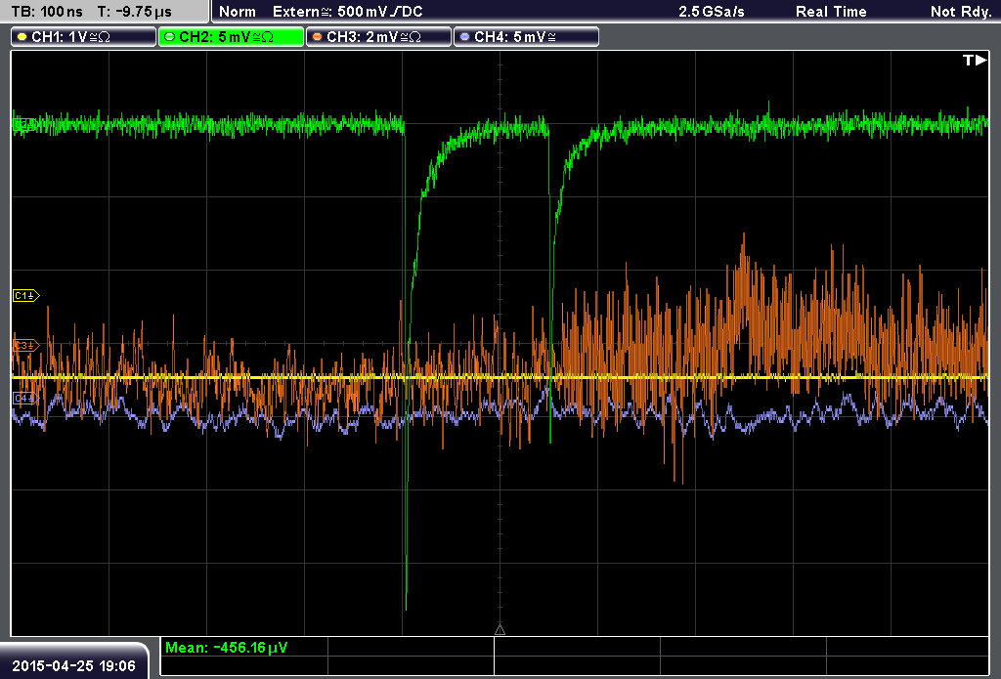This screenshot has height=679, width=1001.
Task: Click the yellow dot on the CH1 tab
Action: (x=22, y=37)
